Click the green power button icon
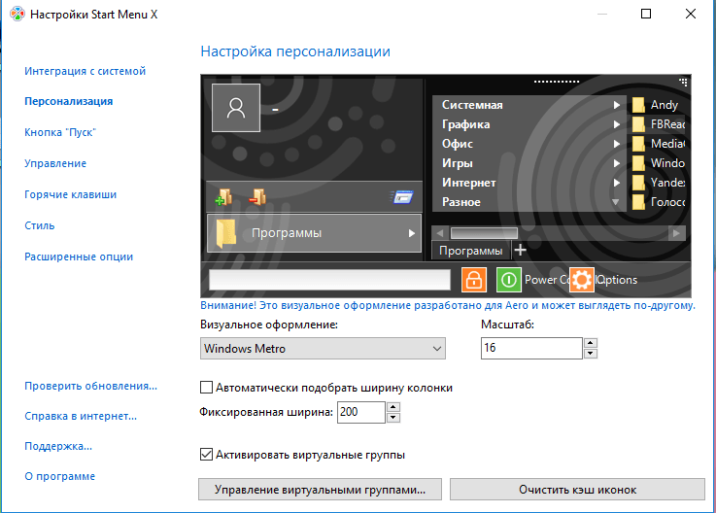Image resolution: width=716 pixels, height=513 pixels. tap(509, 280)
